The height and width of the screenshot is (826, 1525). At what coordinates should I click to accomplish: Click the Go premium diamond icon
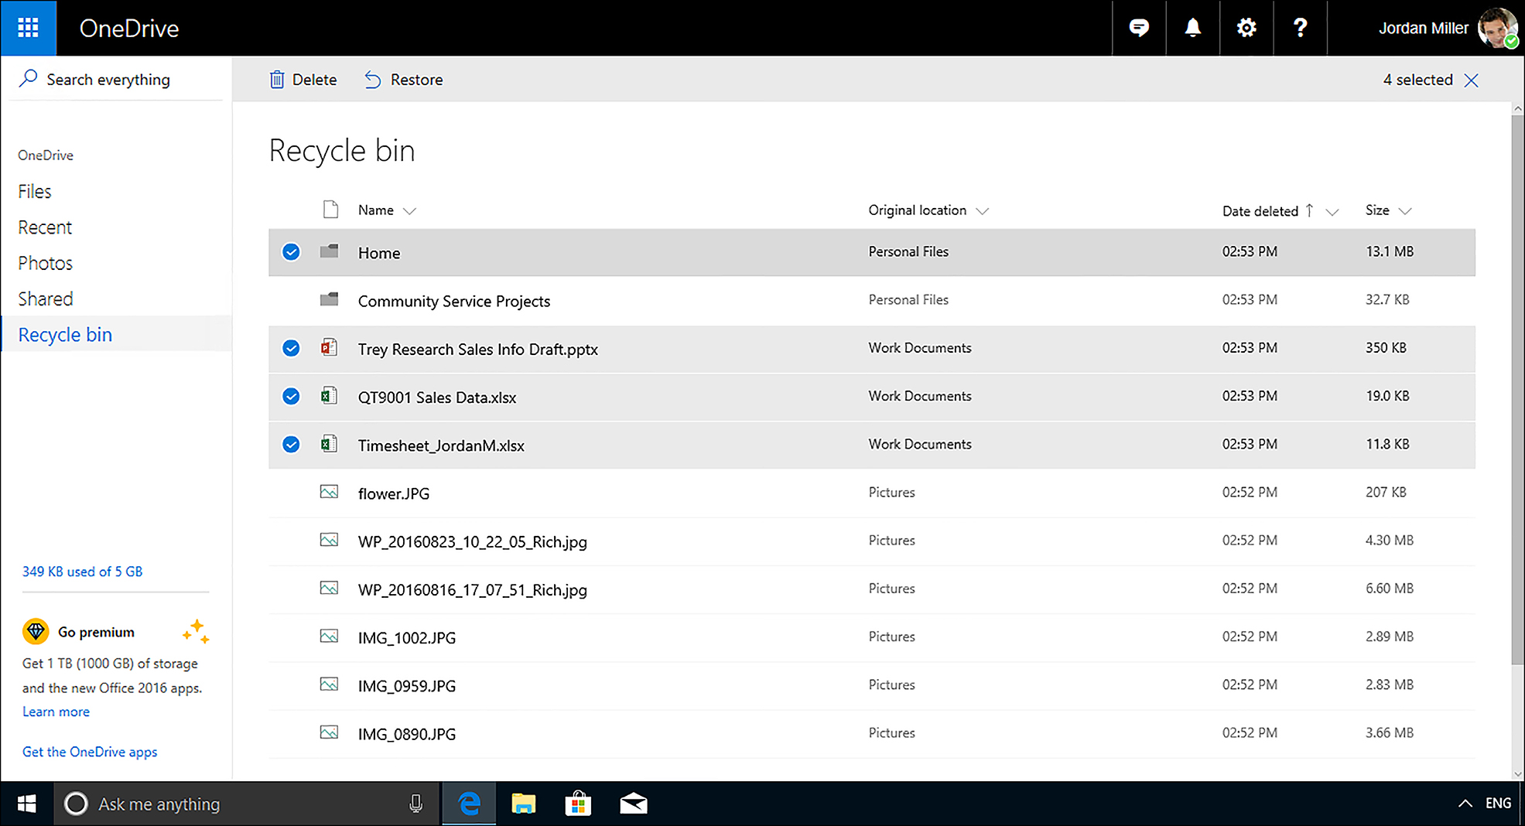tap(36, 631)
